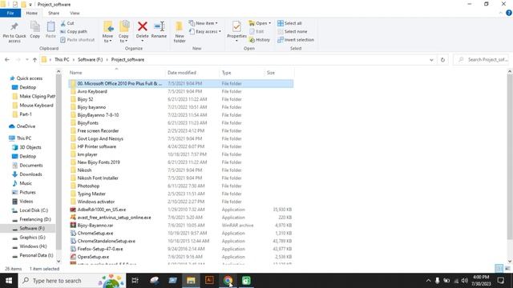Screen dimensions: 513x288
Task: Expand the address bar history dropdown
Action: [x=431, y=60]
